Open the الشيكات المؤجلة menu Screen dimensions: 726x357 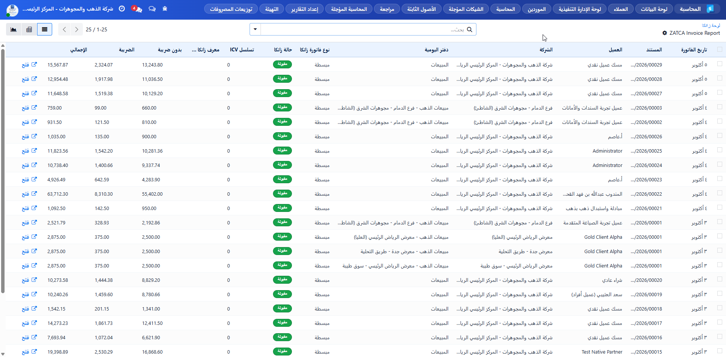click(466, 9)
